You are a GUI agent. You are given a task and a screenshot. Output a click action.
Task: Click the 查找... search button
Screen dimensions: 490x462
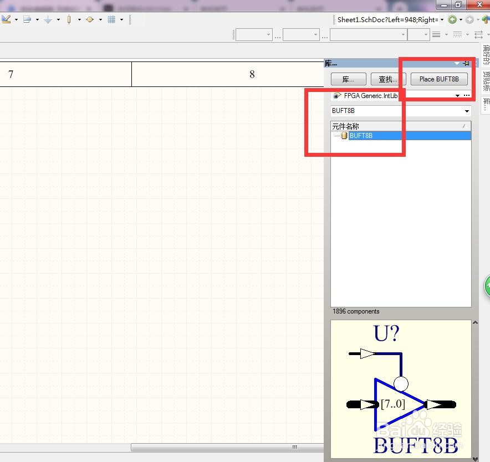click(388, 79)
